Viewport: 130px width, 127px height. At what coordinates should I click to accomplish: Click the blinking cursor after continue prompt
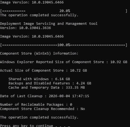pos(69,126)
